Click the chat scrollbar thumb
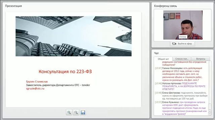 210,107
